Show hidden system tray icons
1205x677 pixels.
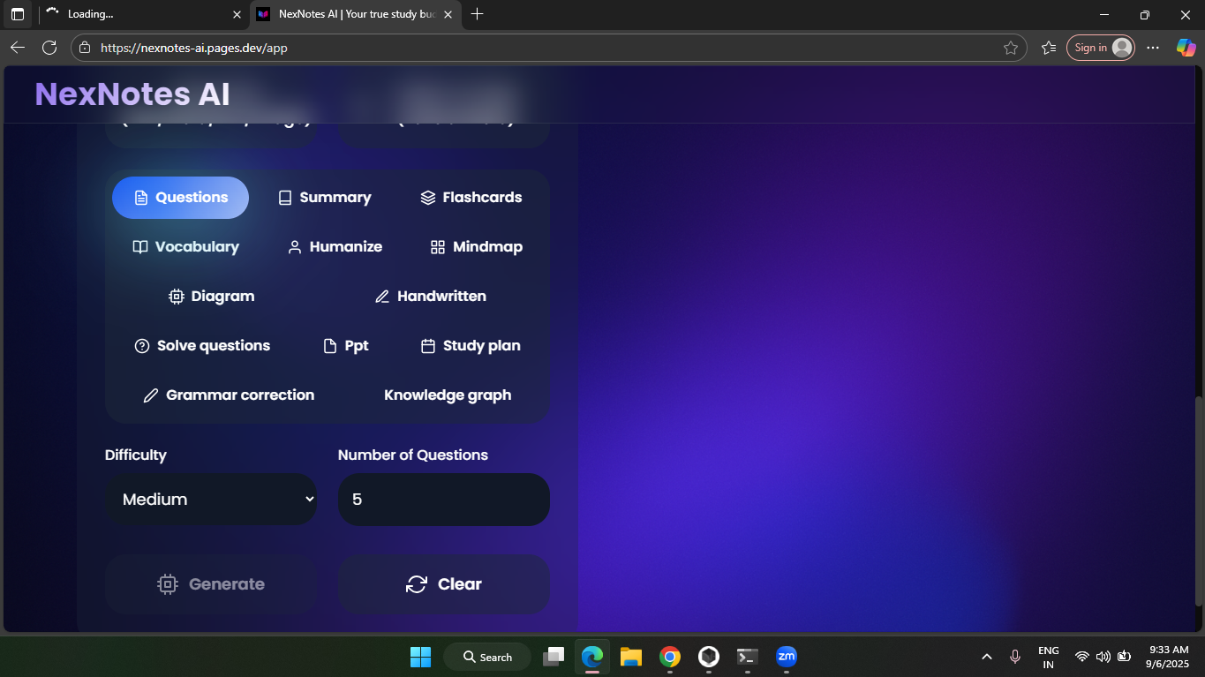[x=987, y=657]
